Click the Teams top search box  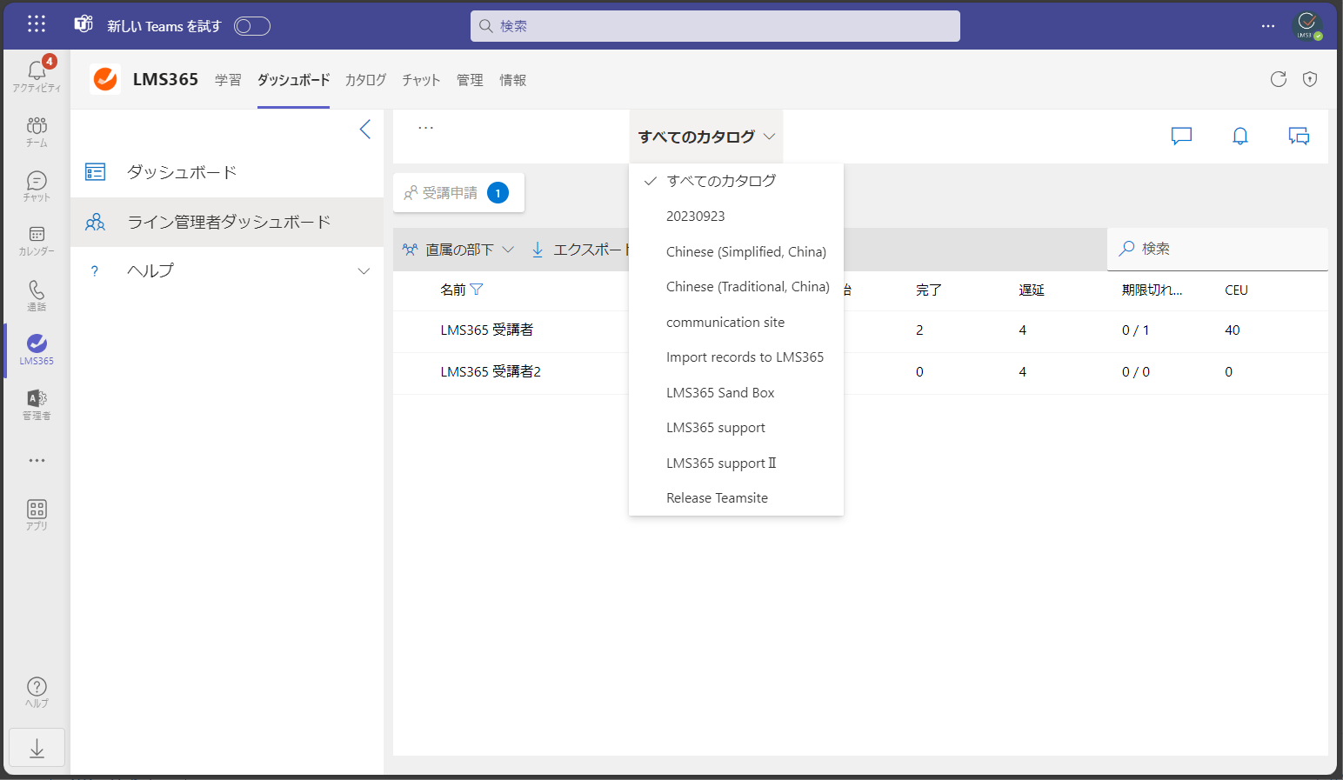[x=715, y=26]
